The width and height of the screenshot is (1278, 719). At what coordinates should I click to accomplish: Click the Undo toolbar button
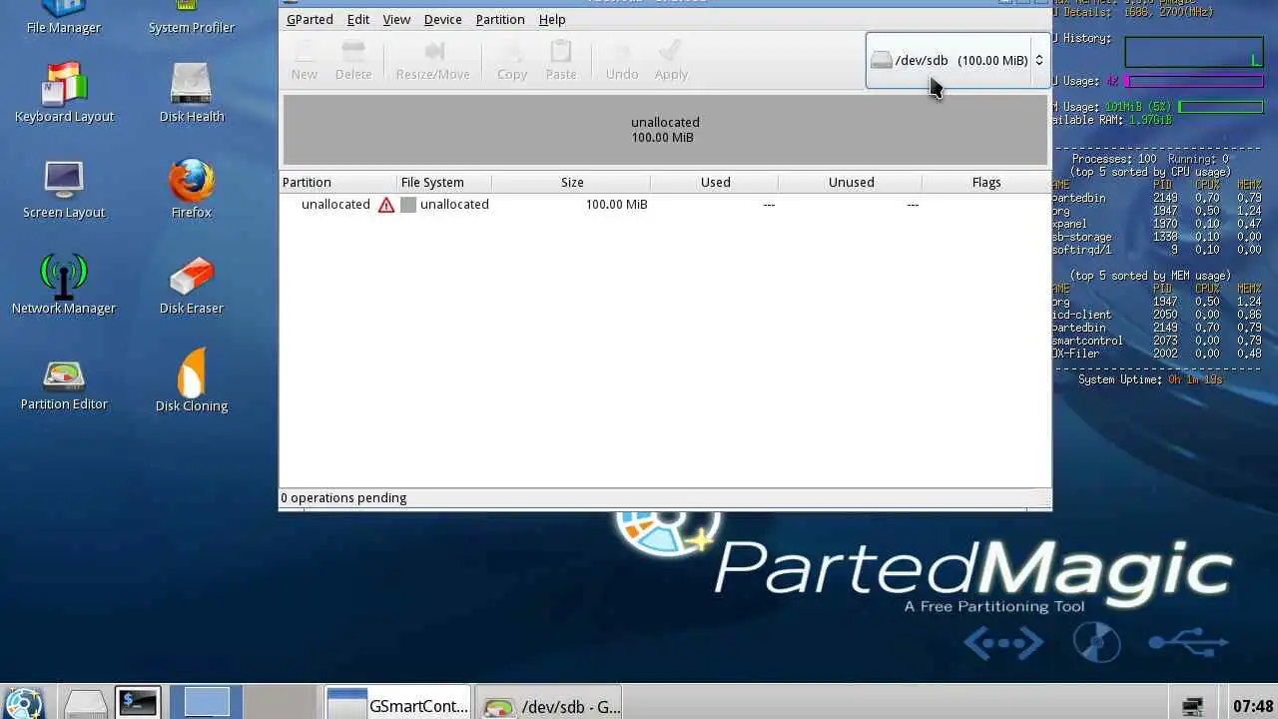click(x=622, y=61)
